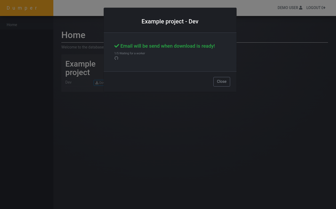Click the "1/5 Waiting for a worker" progress text

pyautogui.click(x=130, y=53)
